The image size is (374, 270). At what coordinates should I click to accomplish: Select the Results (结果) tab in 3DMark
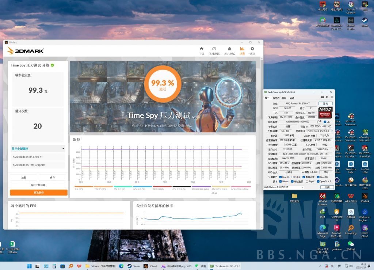point(242,51)
